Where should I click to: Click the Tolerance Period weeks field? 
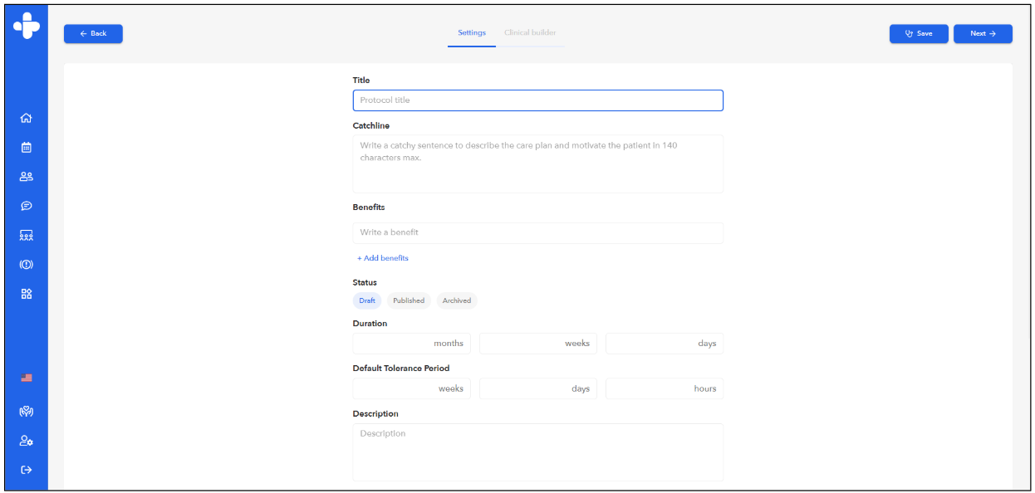(x=412, y=388)
